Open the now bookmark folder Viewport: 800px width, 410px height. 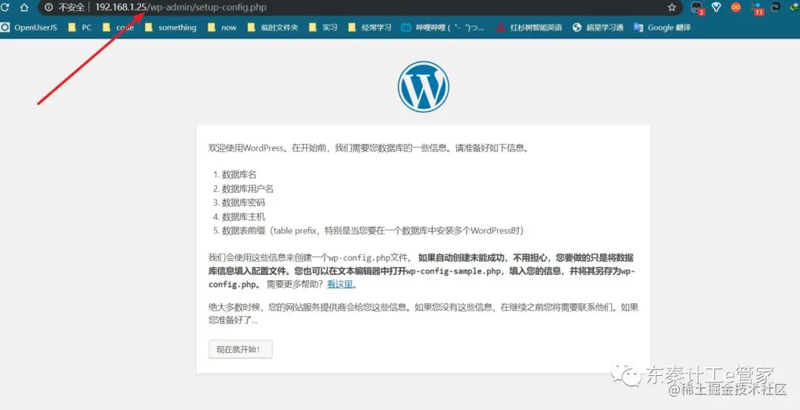coord(222,27)
